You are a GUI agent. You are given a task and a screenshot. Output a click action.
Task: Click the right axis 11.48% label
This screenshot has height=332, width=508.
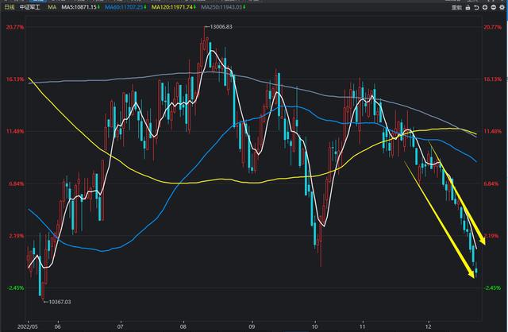click(492, 131)
